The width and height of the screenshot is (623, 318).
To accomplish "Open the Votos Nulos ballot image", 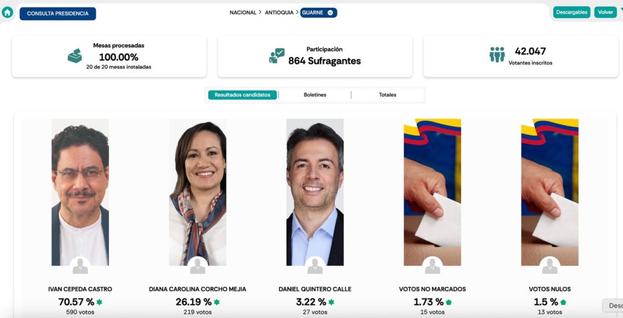I will click(550, 192).
